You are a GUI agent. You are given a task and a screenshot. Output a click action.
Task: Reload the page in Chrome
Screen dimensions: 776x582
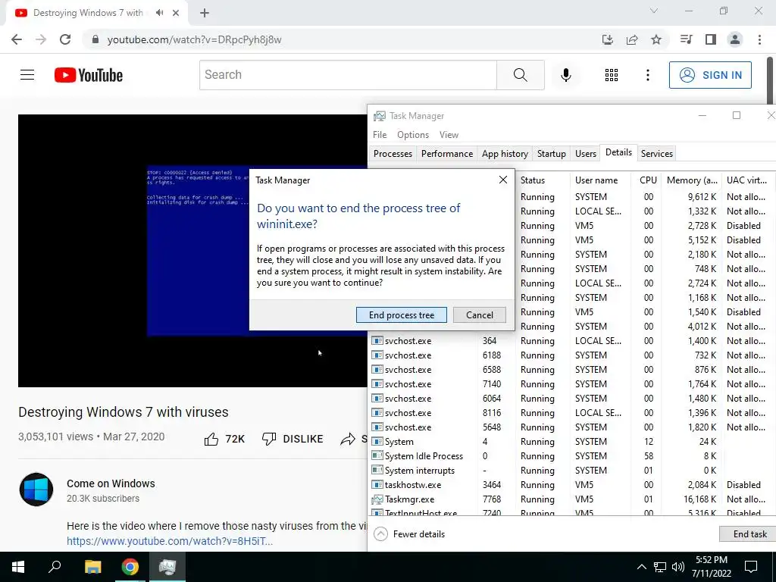[65, 39]
